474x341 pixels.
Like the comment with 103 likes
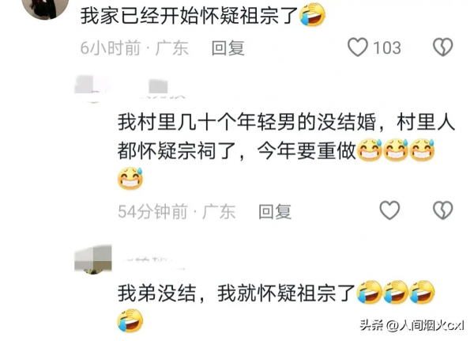358,47
